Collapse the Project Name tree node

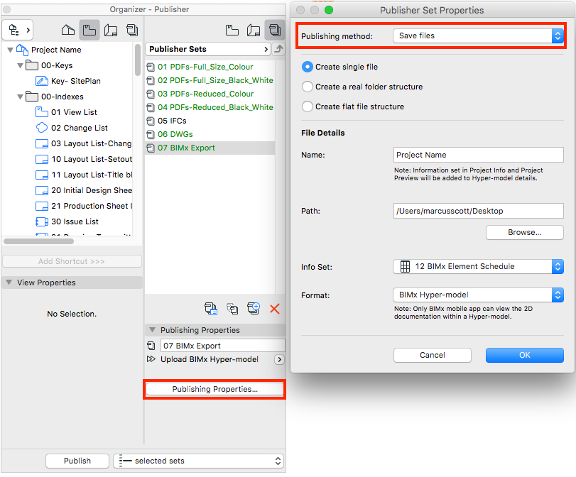coord(10,50)
